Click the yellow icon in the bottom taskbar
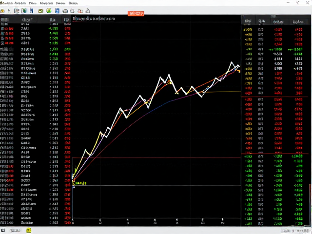The width and height of the screenshot is (312, 234). point(29,231)
